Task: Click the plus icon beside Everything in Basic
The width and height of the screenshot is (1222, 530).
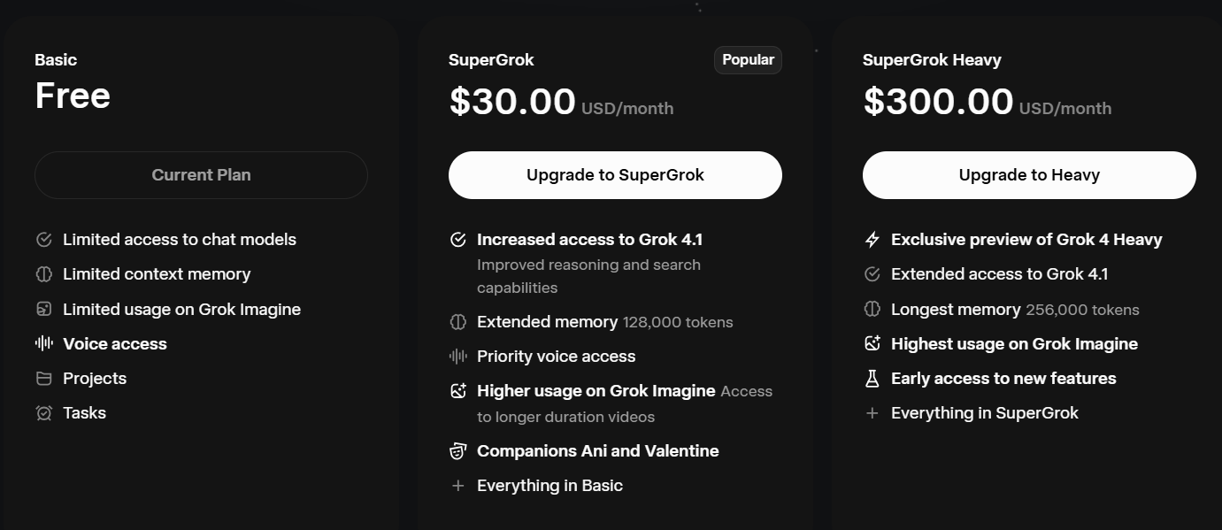Action: click(x=457, y=486)
